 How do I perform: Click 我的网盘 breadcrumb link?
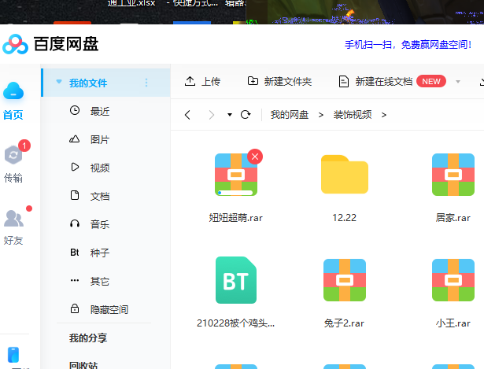[x=290, y=115]
